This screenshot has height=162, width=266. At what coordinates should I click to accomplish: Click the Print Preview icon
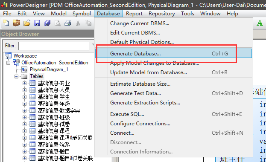(x=58, y=23)
